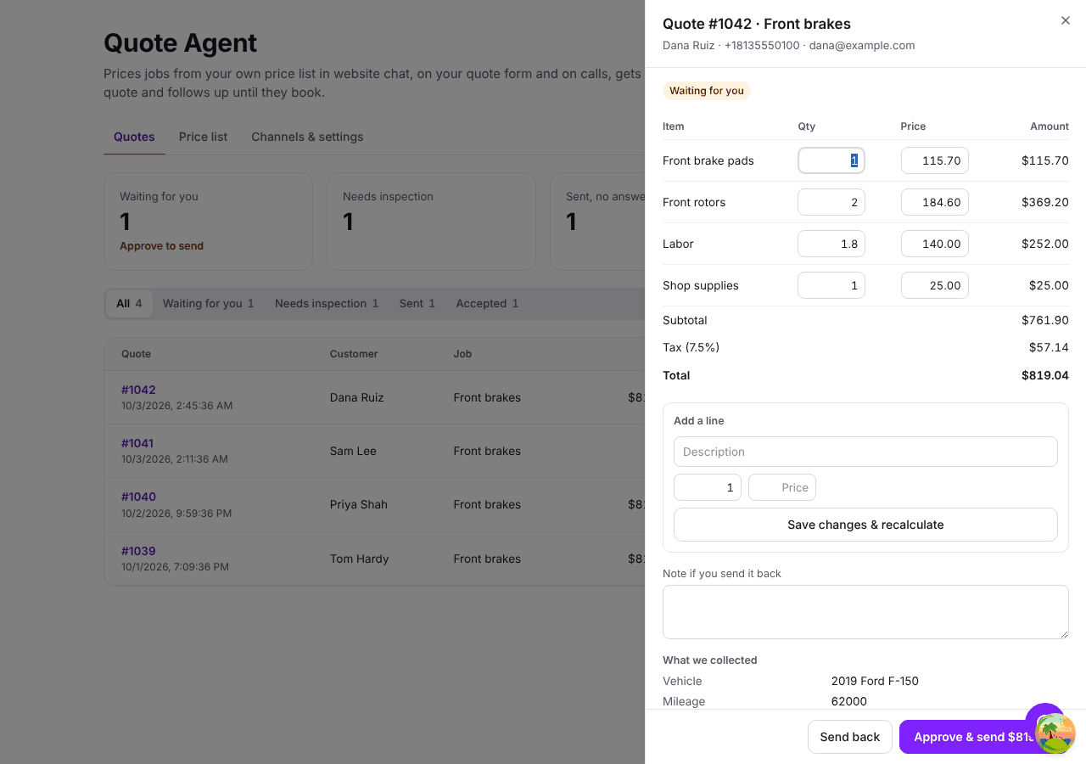Open quote #1039 link
The image size is (1086, 764).
coord(138,551)
